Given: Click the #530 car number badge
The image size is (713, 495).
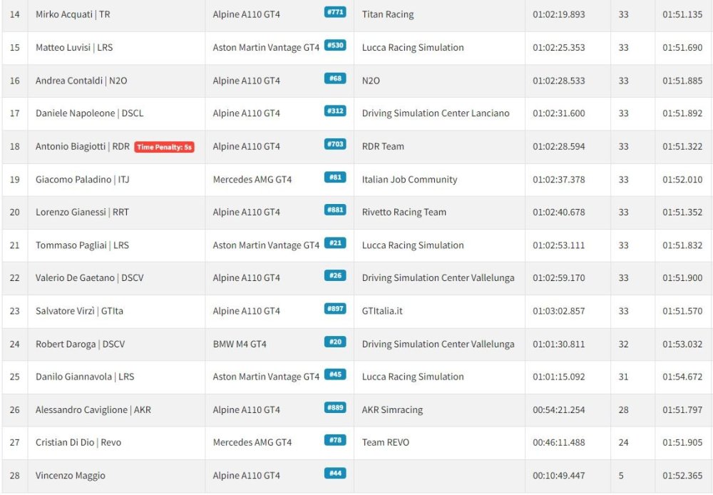Looking at the screenshot, I should [335, 45].
